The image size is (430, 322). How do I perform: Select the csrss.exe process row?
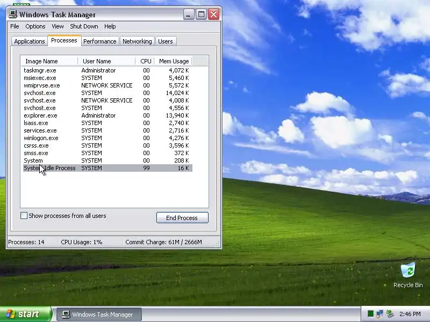pyautogui.click(x=107, y=145)
